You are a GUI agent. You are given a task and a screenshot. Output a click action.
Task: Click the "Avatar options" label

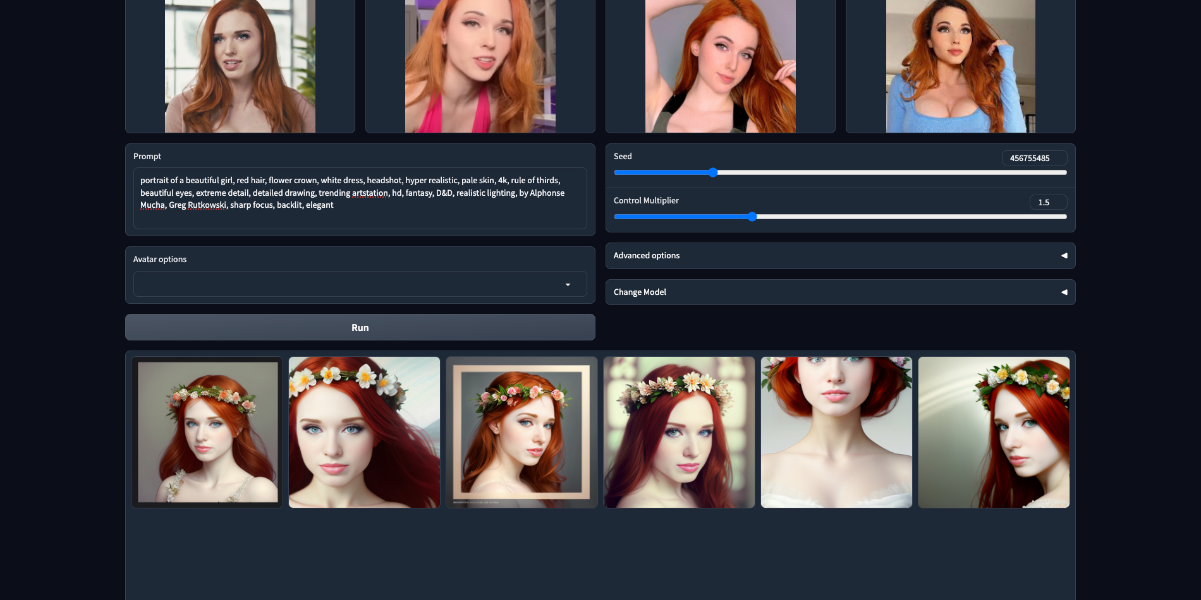(x=160, y=259)
